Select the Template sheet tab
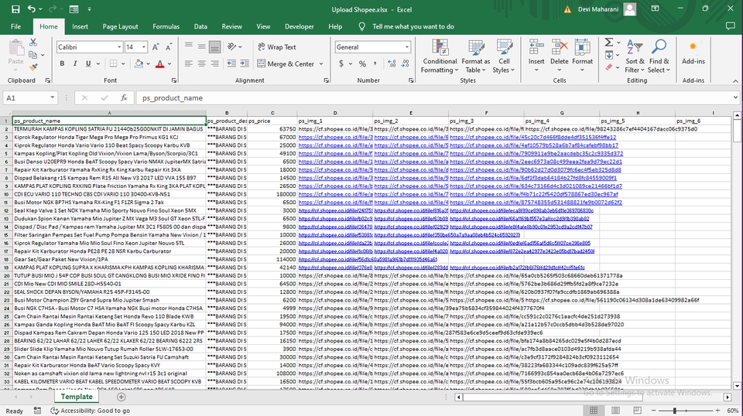 tap(77, 397)
